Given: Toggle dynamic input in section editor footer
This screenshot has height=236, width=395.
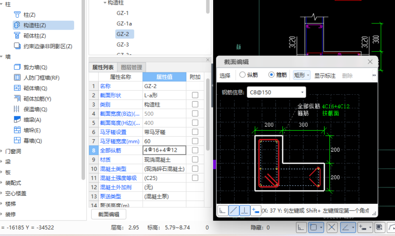Looking at the screenshot, I should coord(256,211).
